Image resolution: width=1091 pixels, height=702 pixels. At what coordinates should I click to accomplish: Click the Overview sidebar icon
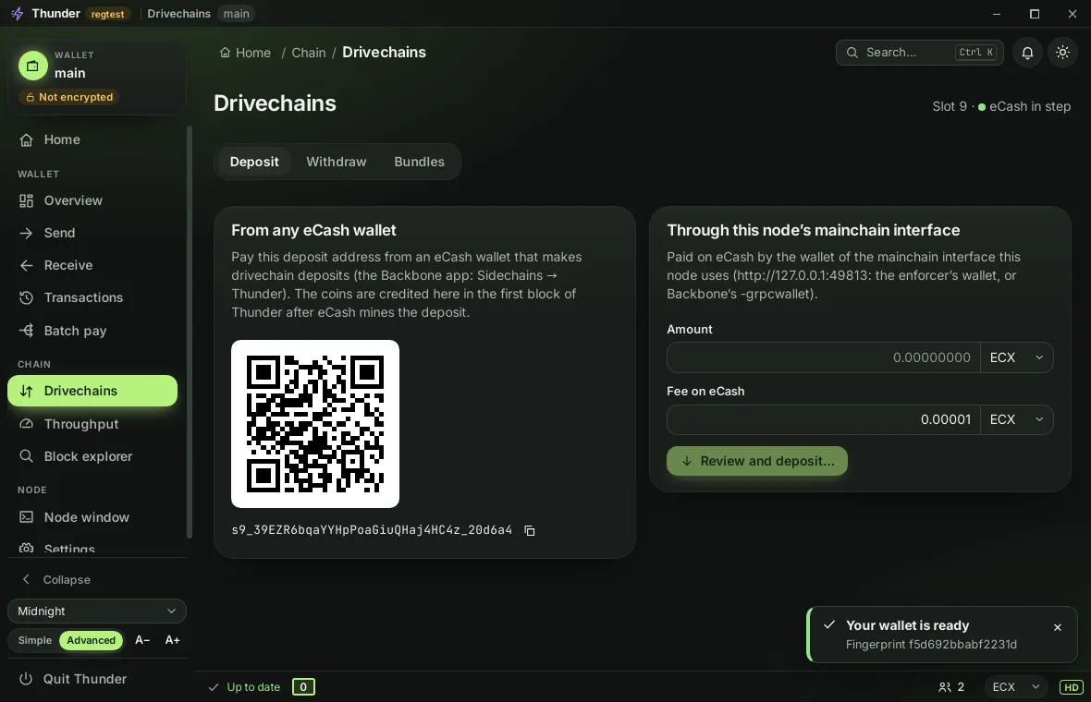click(x=27, y=200)
